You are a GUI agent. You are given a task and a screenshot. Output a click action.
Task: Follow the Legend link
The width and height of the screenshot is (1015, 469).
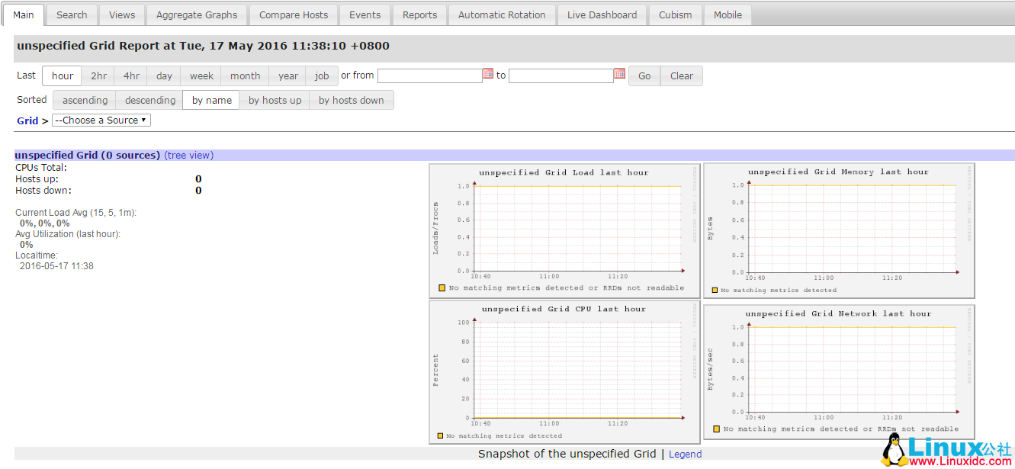[x=685, y=454]
